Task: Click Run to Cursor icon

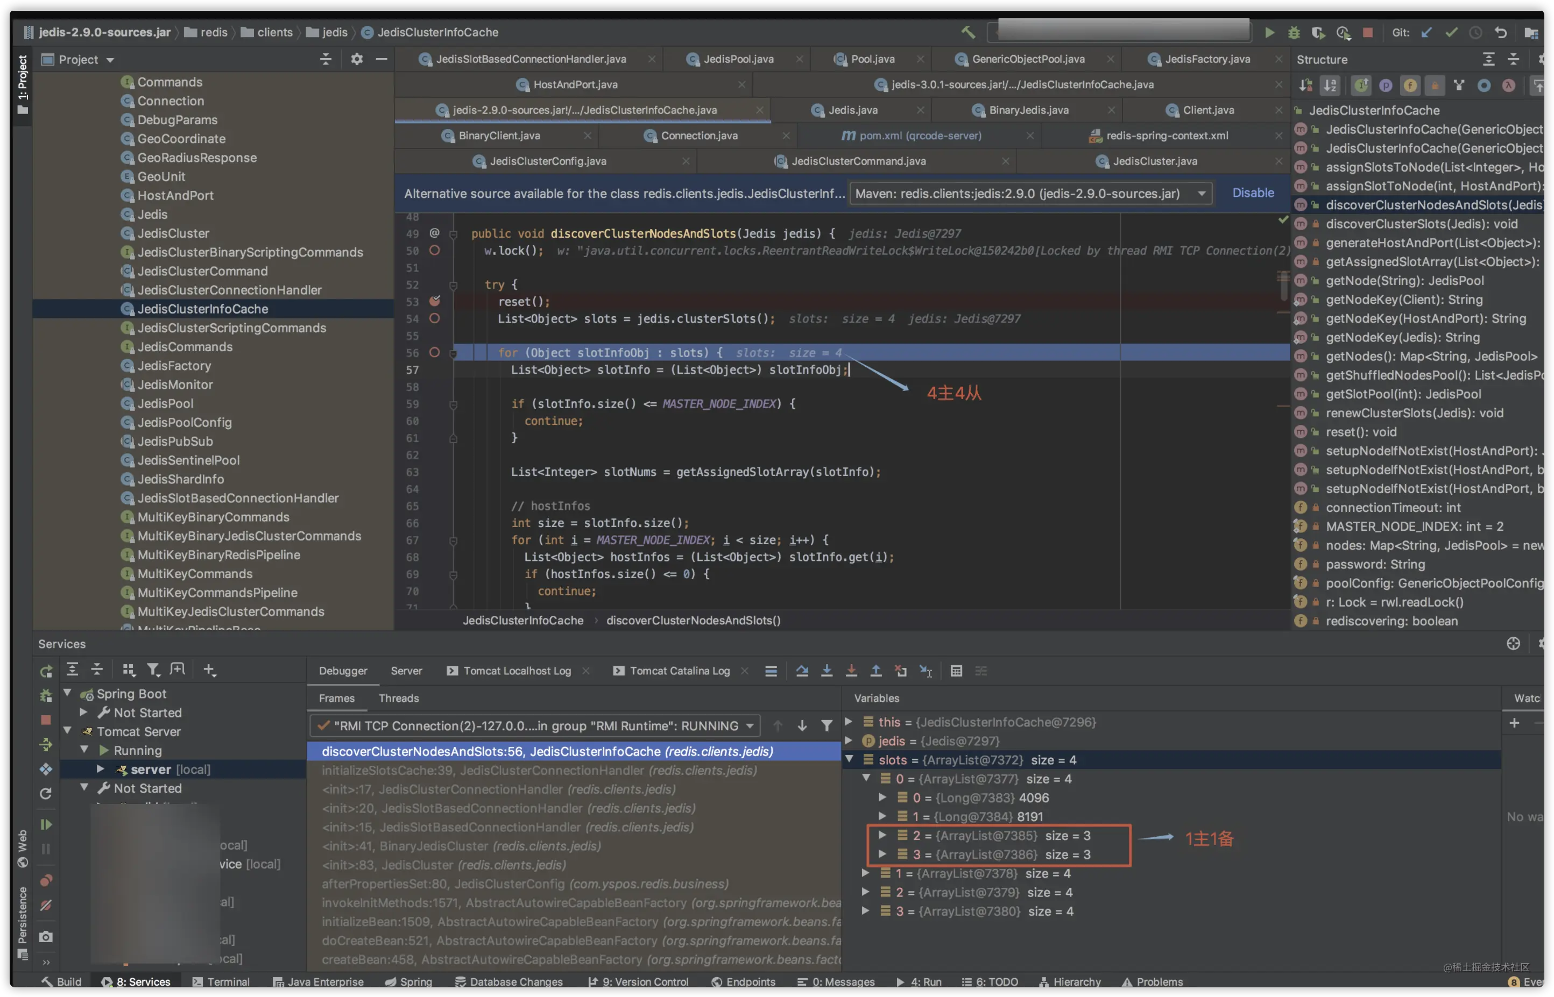Action: [x=926, y=671]
